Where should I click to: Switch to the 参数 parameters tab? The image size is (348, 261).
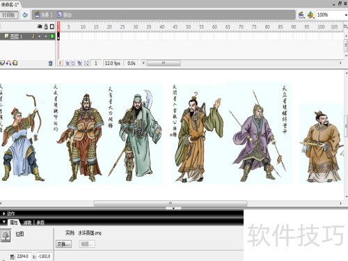point(40,223)
